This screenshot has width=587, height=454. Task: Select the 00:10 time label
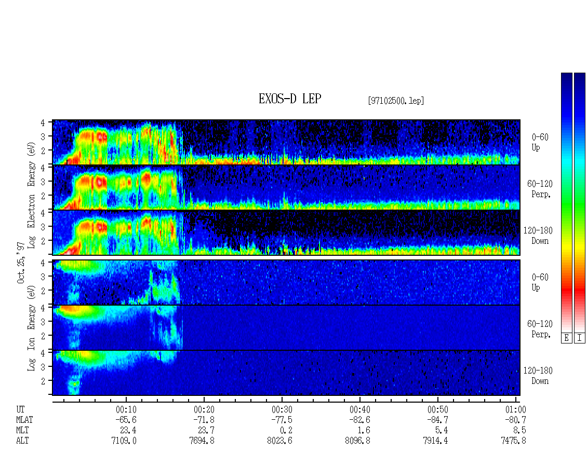pos(126,409)
